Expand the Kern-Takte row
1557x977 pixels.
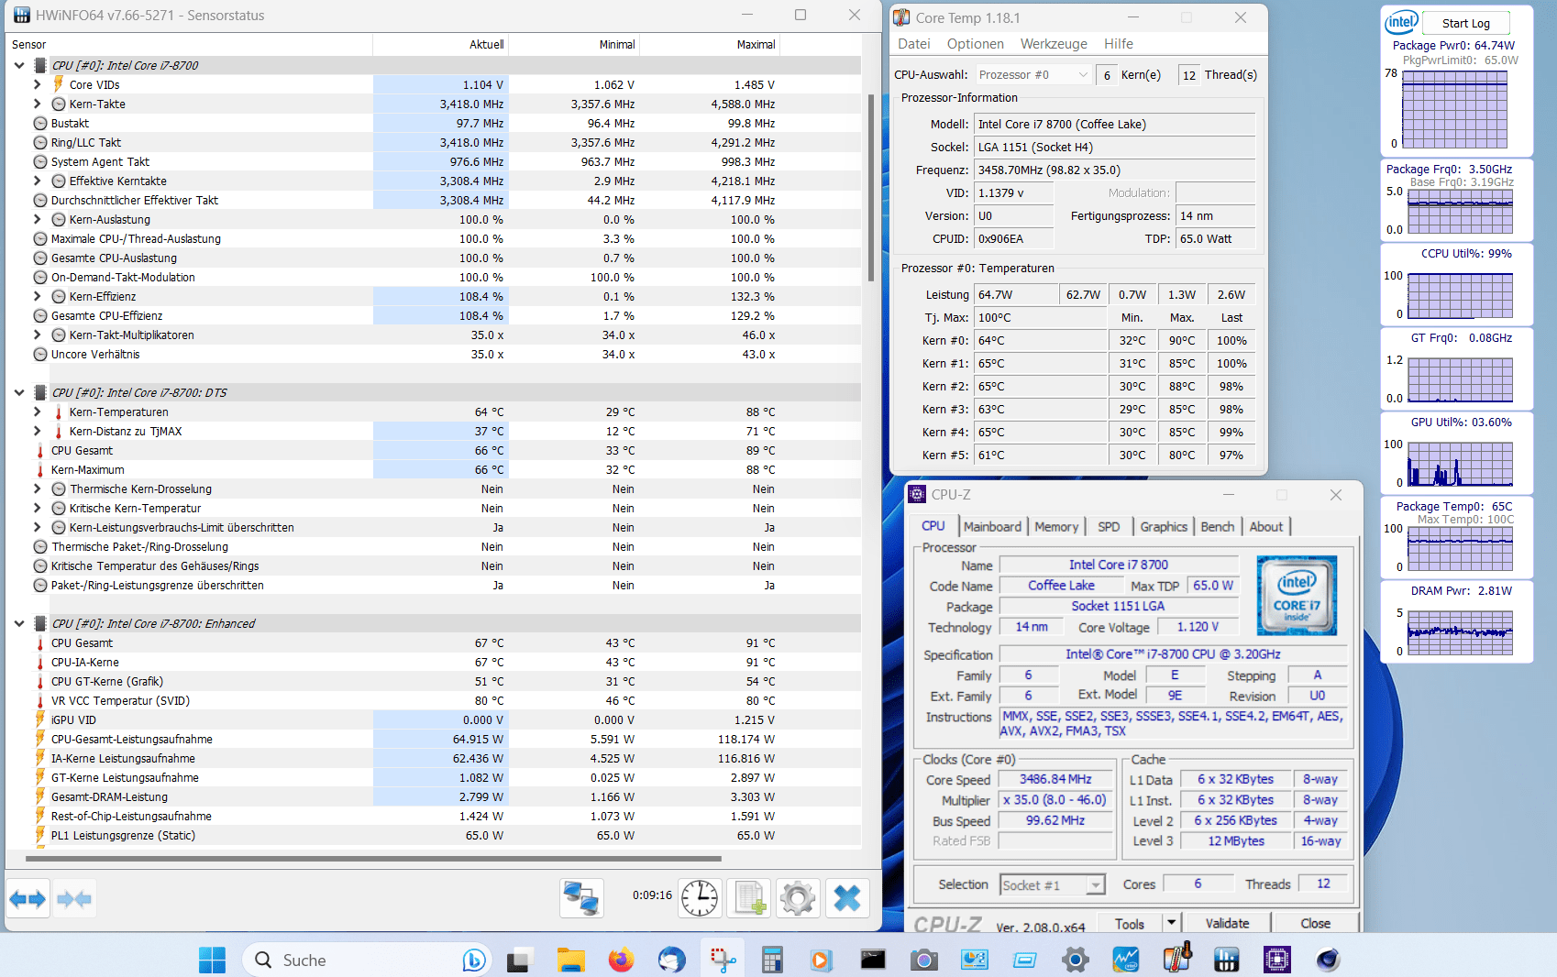pos(37,104)
